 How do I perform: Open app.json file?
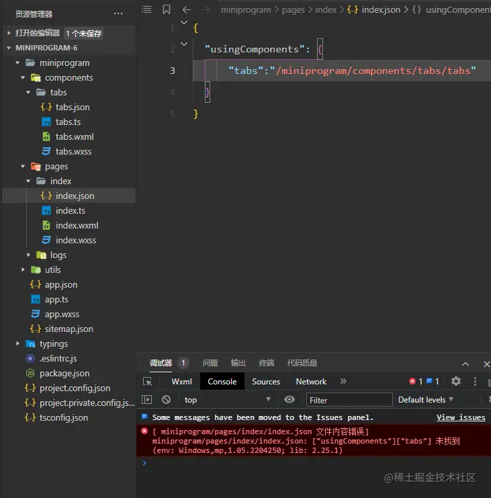(61, 284)
